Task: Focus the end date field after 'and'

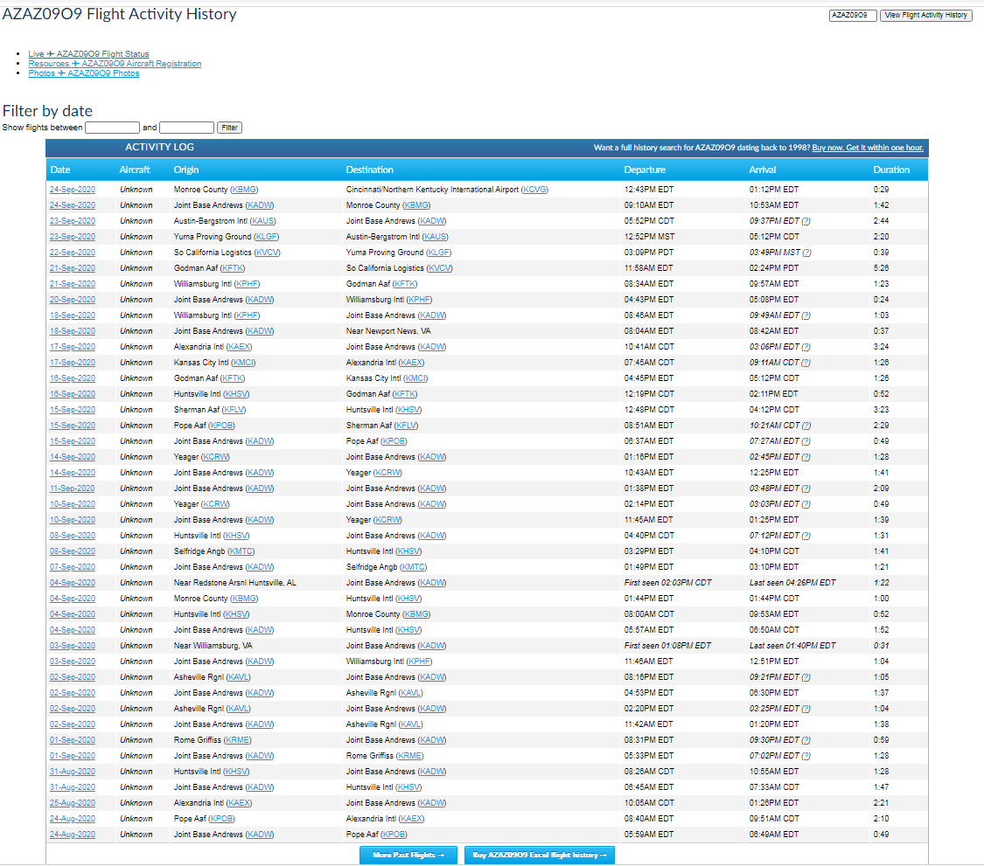Action: click(x=186, y=128)
